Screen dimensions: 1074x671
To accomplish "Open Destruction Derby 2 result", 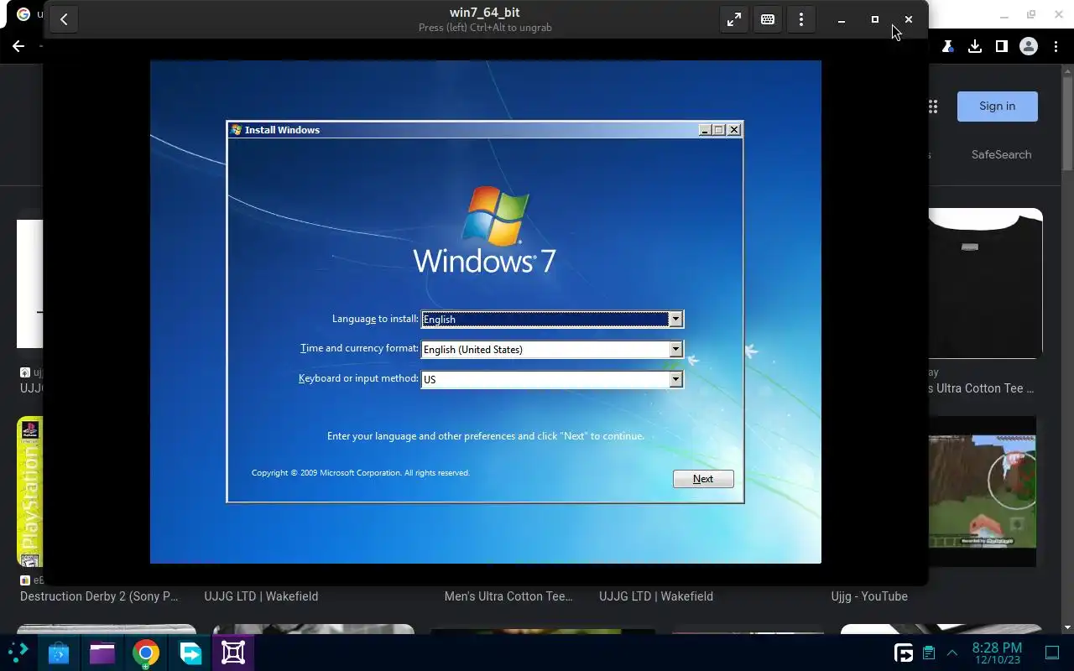I will (x=100, y=596).
